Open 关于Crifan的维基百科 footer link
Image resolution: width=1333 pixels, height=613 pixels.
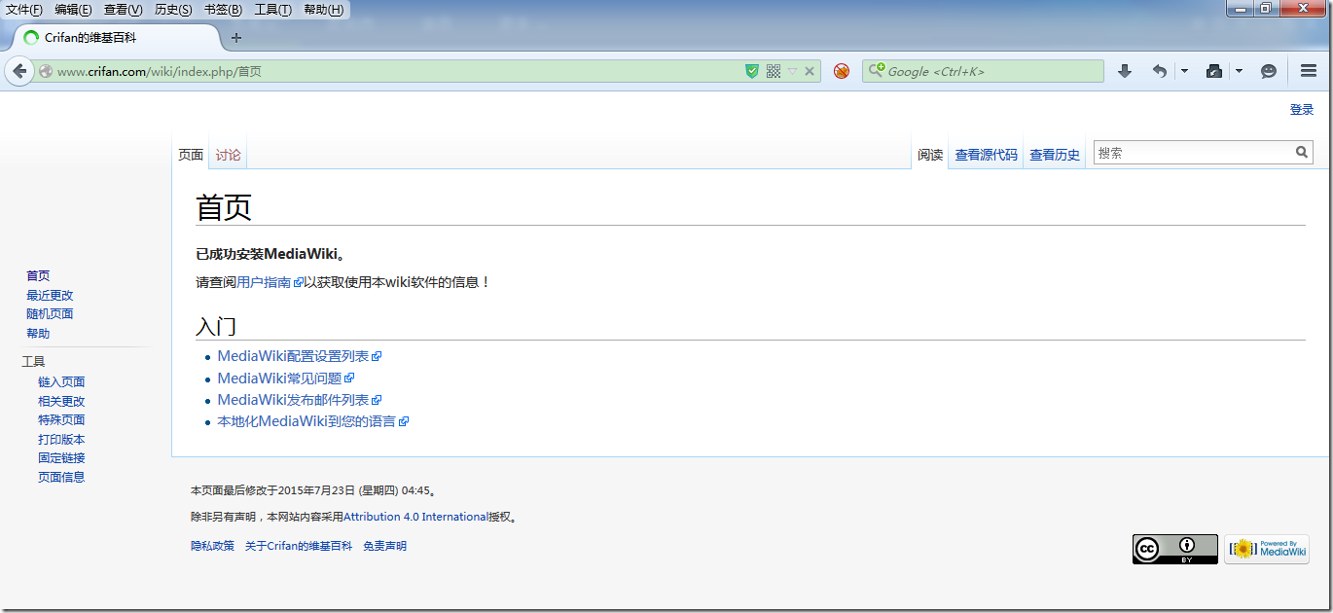click(x=299, y=547)
